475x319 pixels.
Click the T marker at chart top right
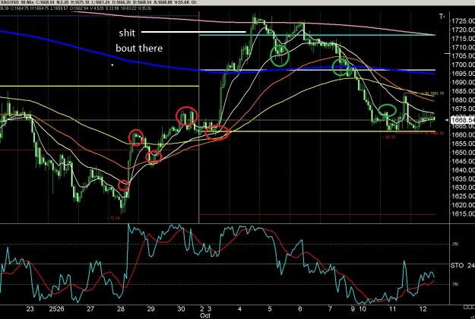coord(442,17)
